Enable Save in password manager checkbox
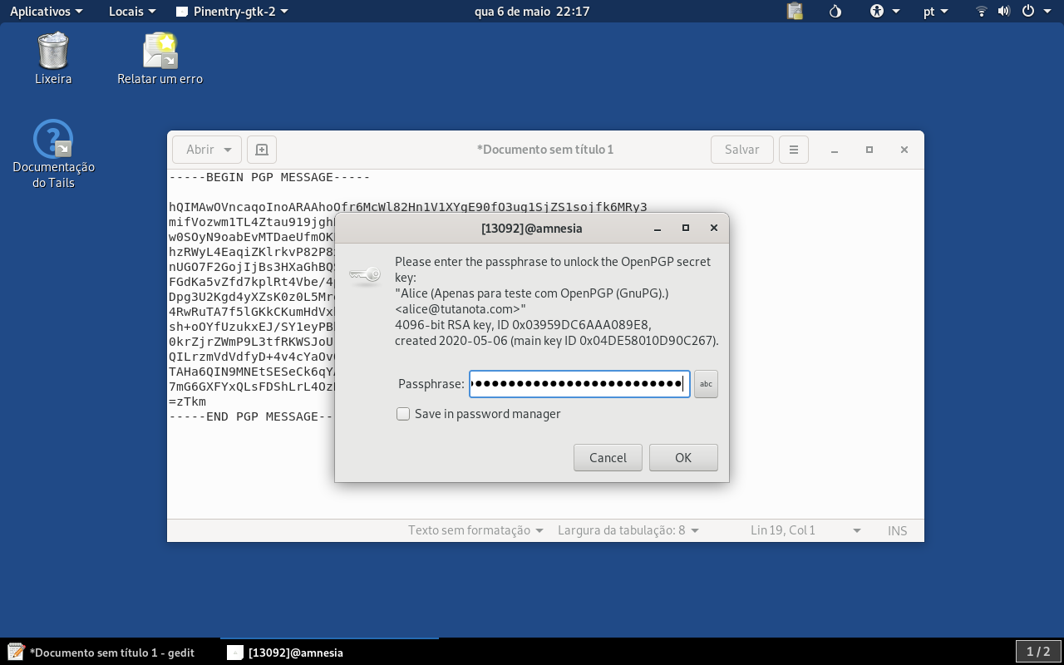This screenshot has width=1064, height=665. pos(403,414)
